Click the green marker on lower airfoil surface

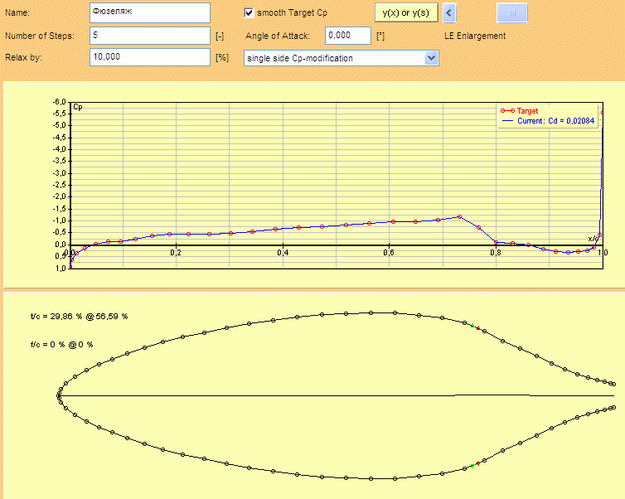[x=472, y=466]
